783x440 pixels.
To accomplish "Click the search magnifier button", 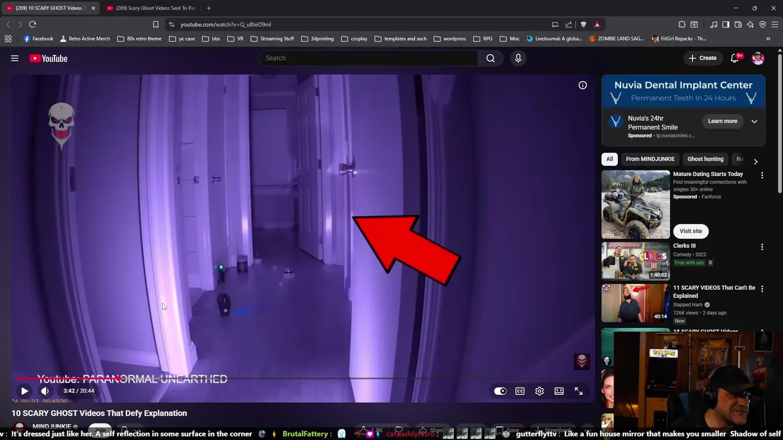I will (491, 58).
